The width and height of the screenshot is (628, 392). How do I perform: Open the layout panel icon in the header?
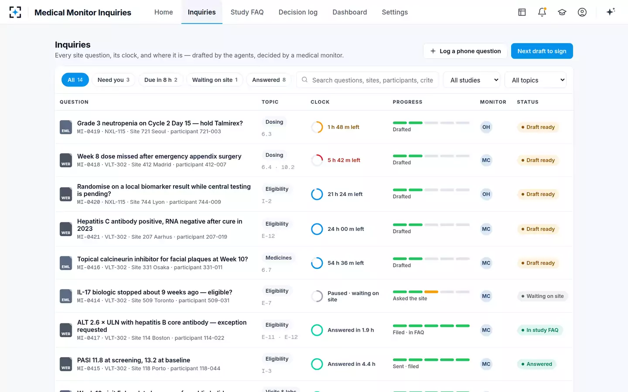[x=522, y=12]
